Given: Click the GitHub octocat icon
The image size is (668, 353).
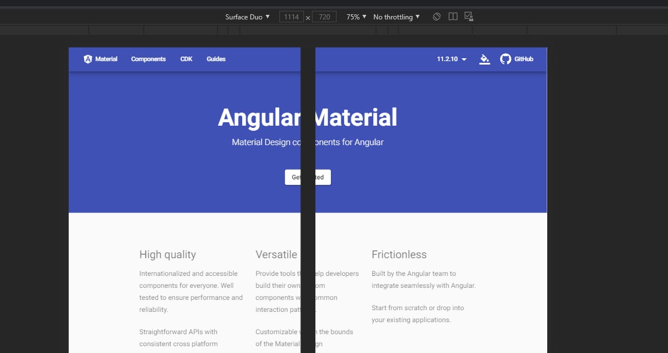Looking at the screenshot, I should 505,59.
